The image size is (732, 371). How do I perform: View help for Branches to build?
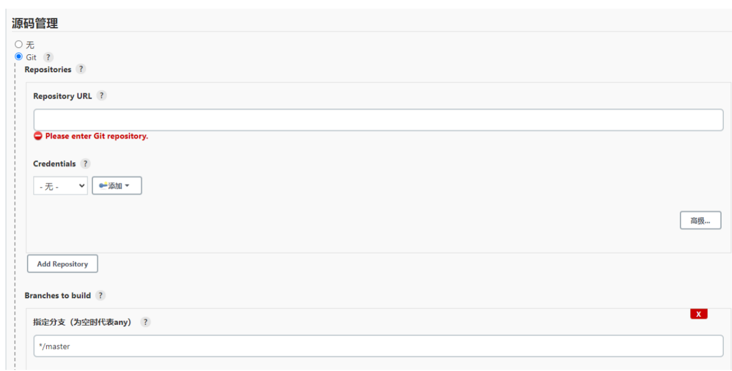[x=100, y=295]
